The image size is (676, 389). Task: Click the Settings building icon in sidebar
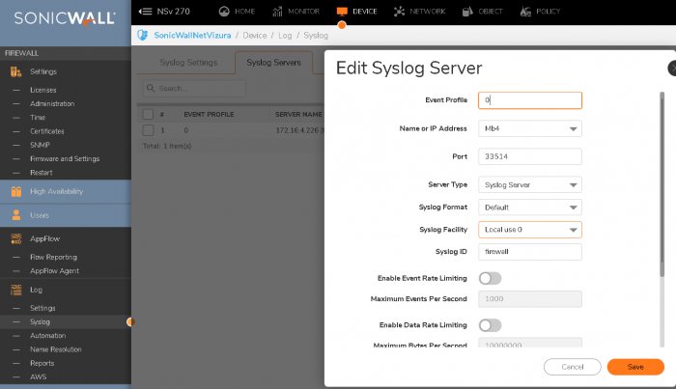point(16,71)
